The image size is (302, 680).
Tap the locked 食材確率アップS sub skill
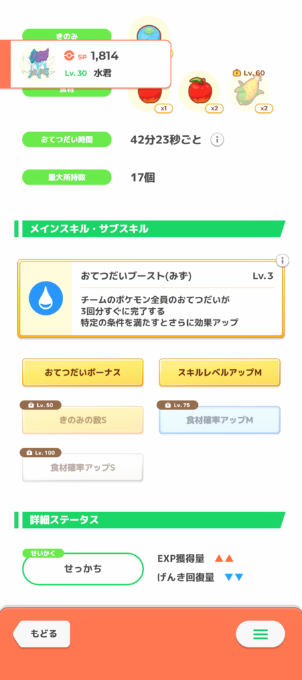[83, 467]
